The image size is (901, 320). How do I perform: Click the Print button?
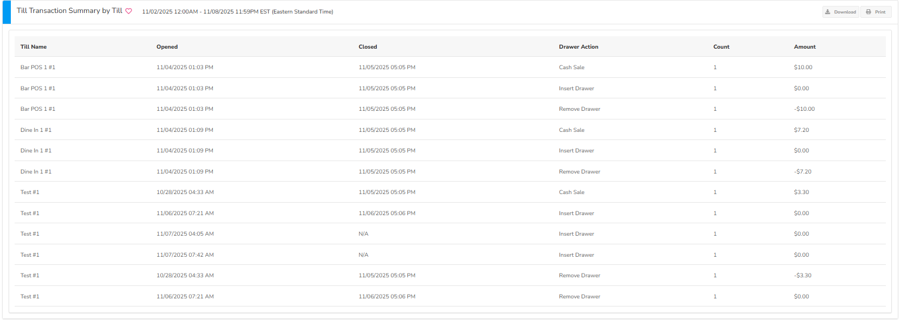click(876, 12)
